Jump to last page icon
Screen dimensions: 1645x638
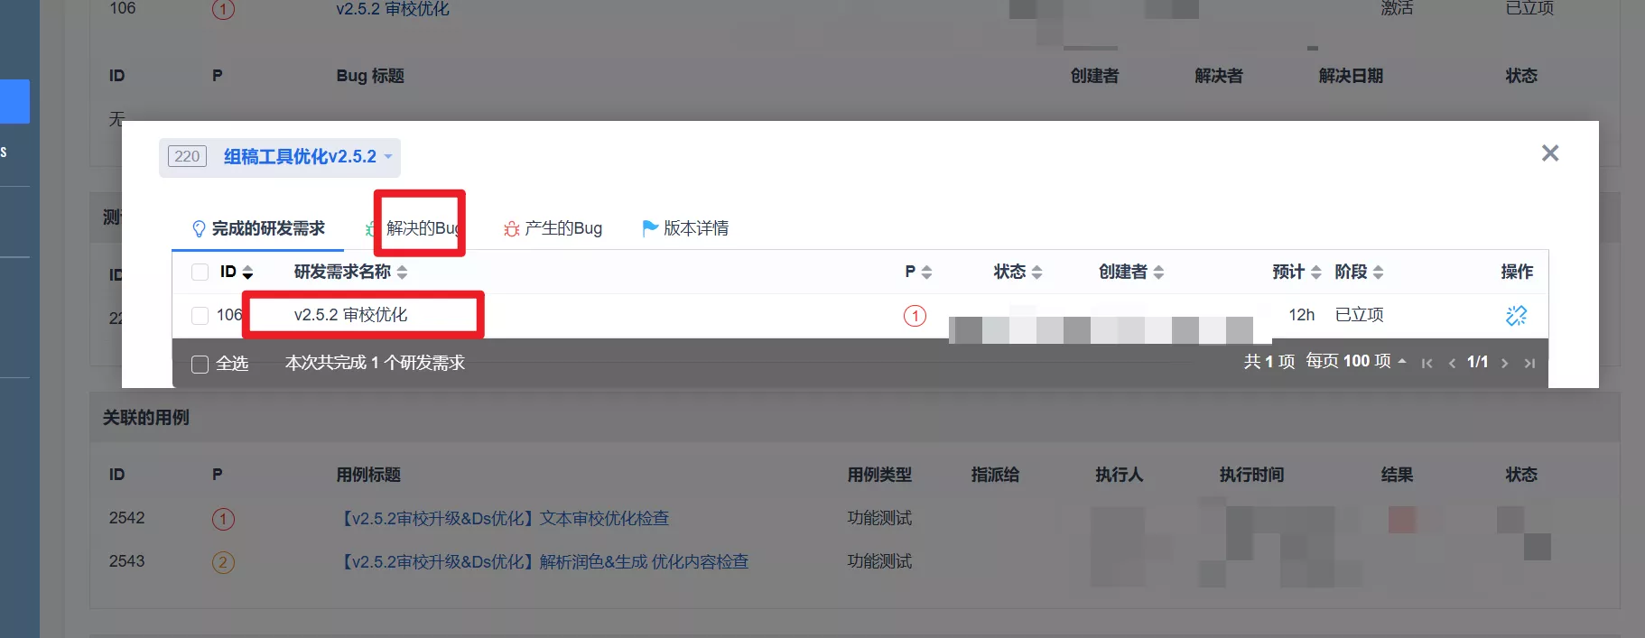[1529, 364]
